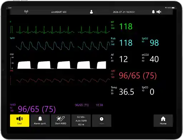Select the Puls alarm limits 50 140

[x=113, y=43]
